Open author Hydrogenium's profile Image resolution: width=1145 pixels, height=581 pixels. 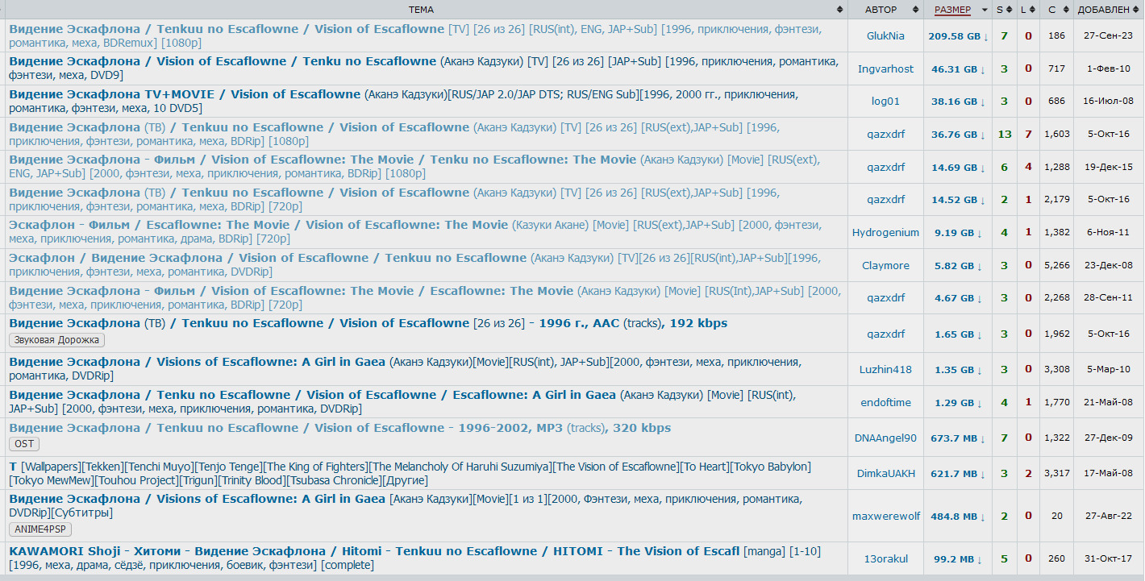pyautogui.click(x=885, y=233)
